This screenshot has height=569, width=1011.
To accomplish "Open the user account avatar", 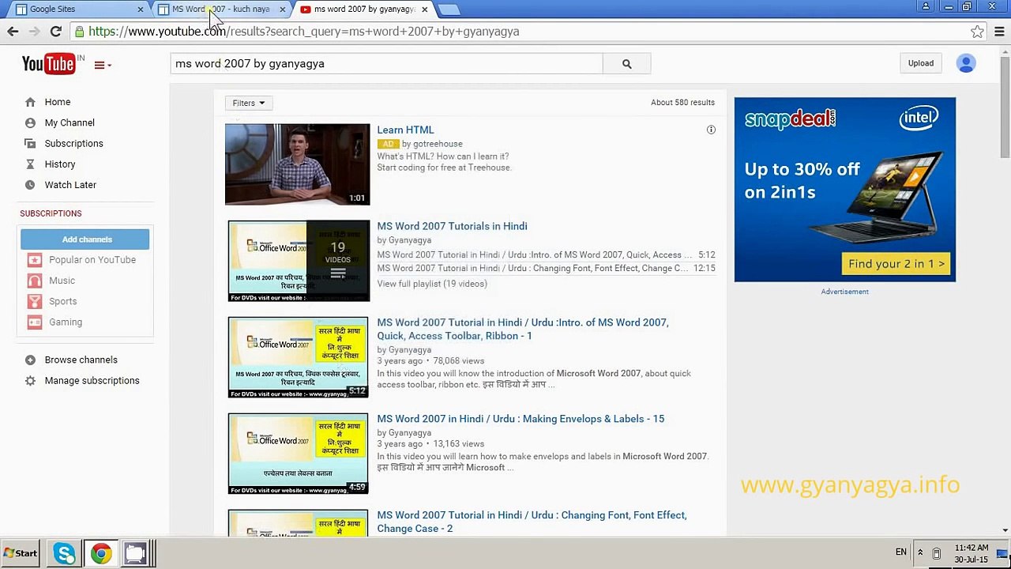I will click(965, 63).
